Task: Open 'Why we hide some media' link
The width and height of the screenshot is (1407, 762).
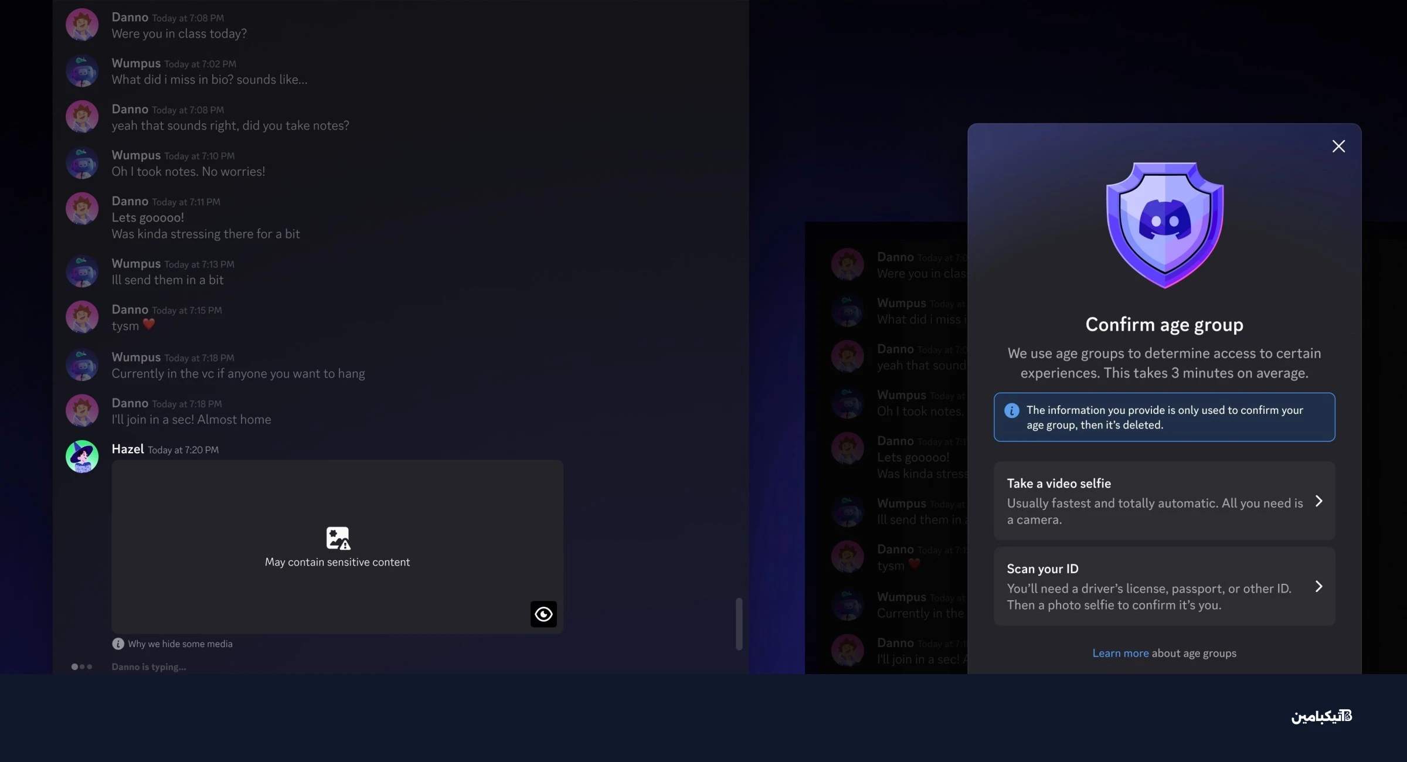Action: (x=180, y=644)
